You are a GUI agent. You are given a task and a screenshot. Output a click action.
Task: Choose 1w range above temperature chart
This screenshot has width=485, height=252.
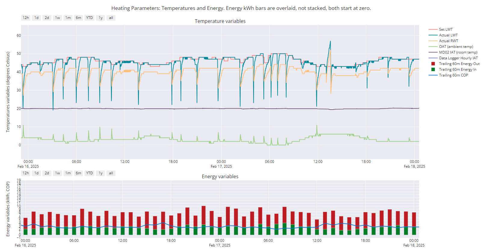(57, 18)
